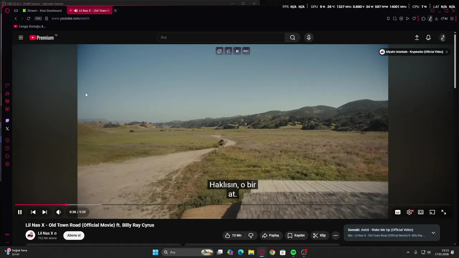Click the video pop-out overlay icon
This screenshot has height=258, width=459.
219,51
